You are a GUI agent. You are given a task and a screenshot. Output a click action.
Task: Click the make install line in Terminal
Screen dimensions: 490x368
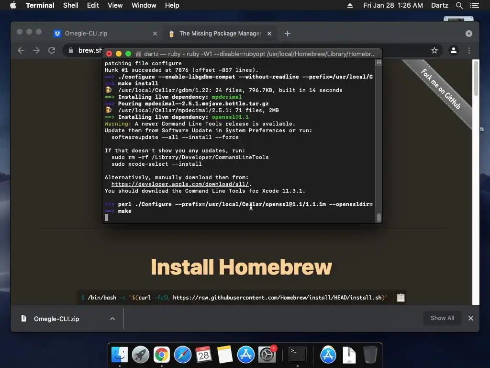(x=138, y=83)
